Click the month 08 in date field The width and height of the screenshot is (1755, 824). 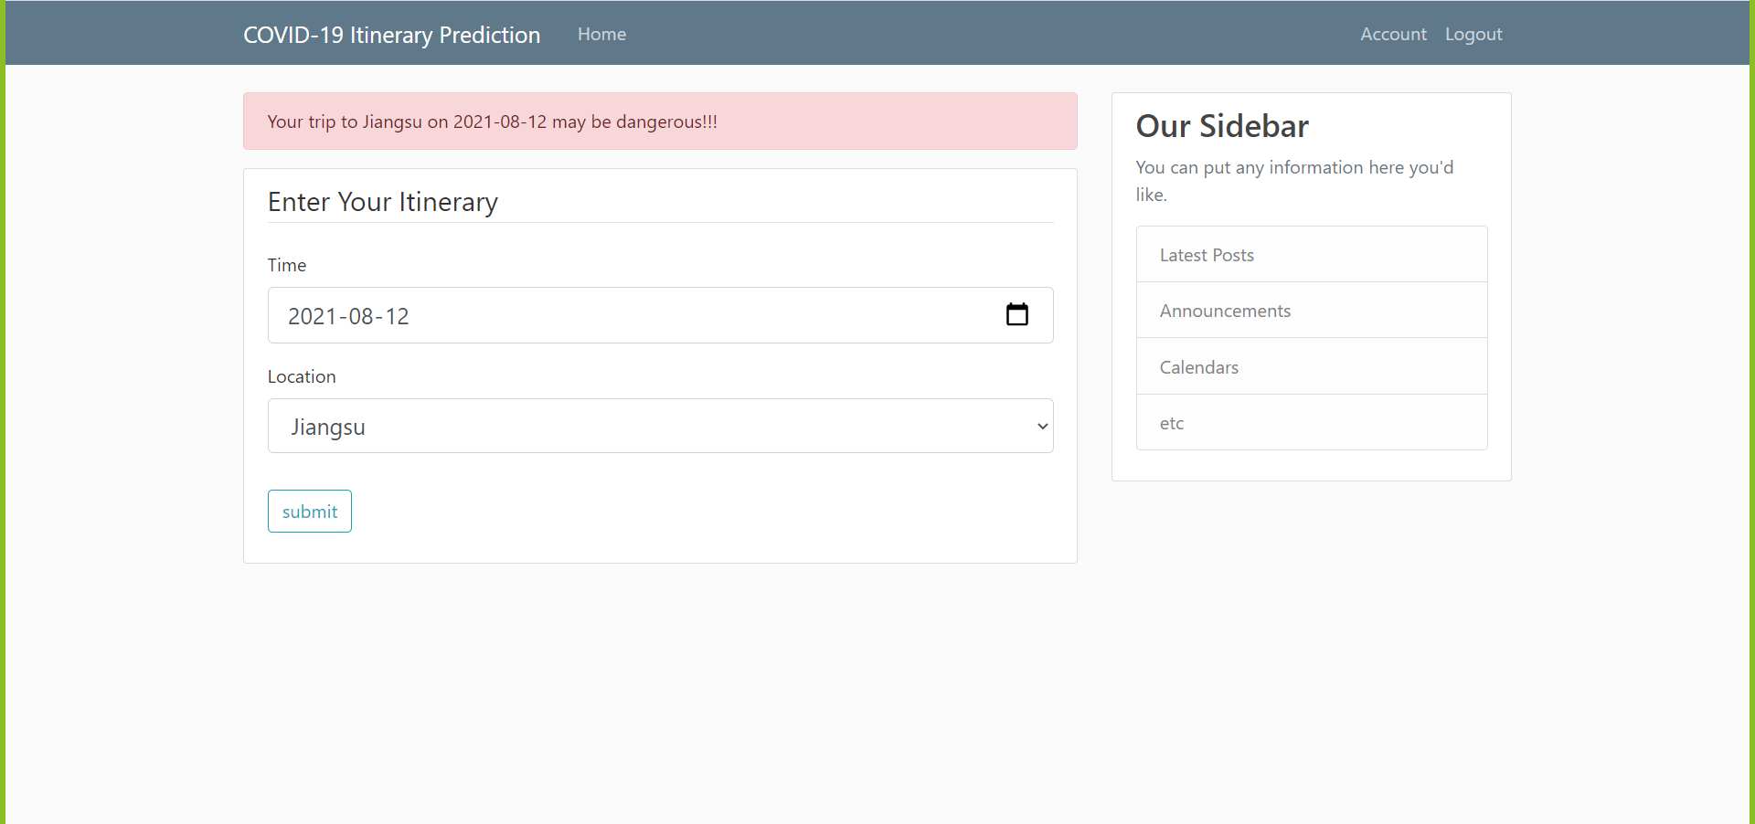pos(361,316)
